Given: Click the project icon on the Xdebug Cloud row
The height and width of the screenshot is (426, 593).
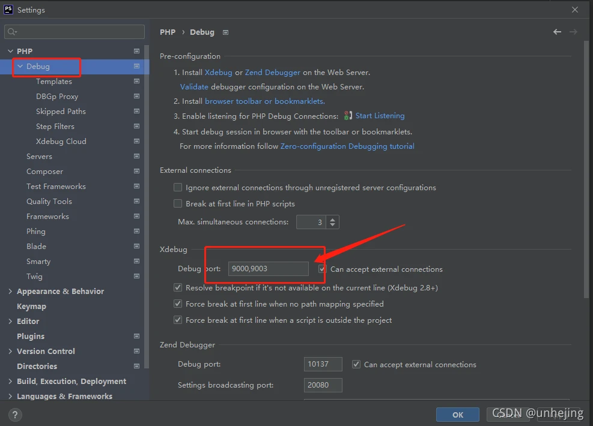Looking at the screenshot, I should (136, 141).
